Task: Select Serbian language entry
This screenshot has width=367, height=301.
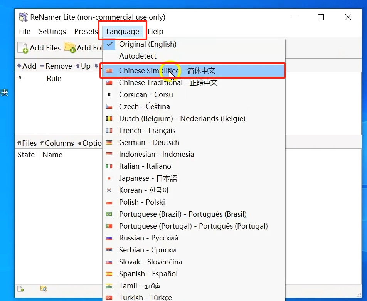Action: point(194,250)
